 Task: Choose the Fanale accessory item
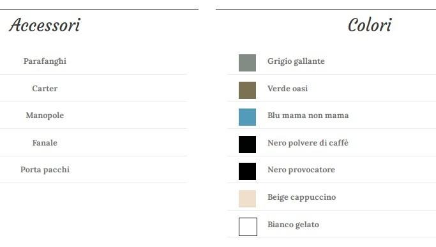coord(45,143)
